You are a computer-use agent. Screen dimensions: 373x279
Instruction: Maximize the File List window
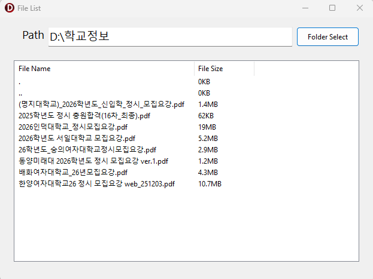(x=332, y=8)
